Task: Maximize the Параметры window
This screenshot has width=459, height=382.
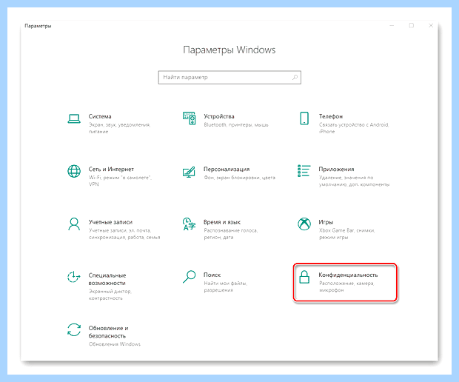Action: [x=412, y=26]
